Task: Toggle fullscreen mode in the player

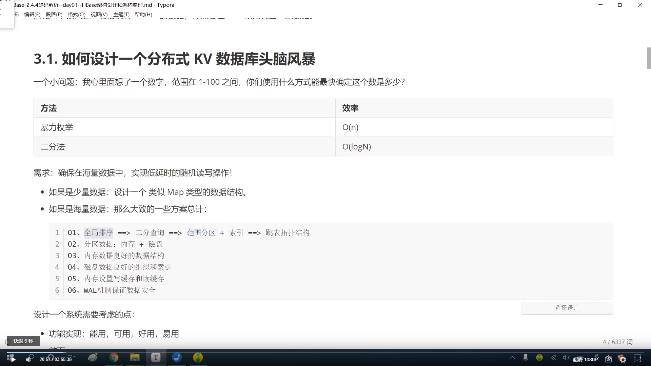Action: pos(637,359)
